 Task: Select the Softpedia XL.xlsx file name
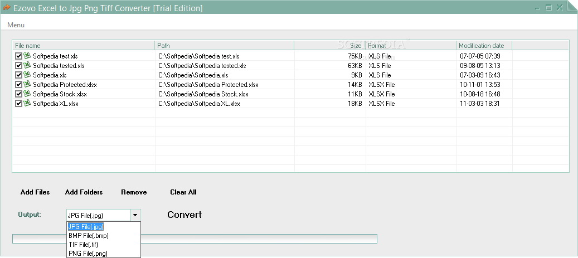(x=56, y=104)
